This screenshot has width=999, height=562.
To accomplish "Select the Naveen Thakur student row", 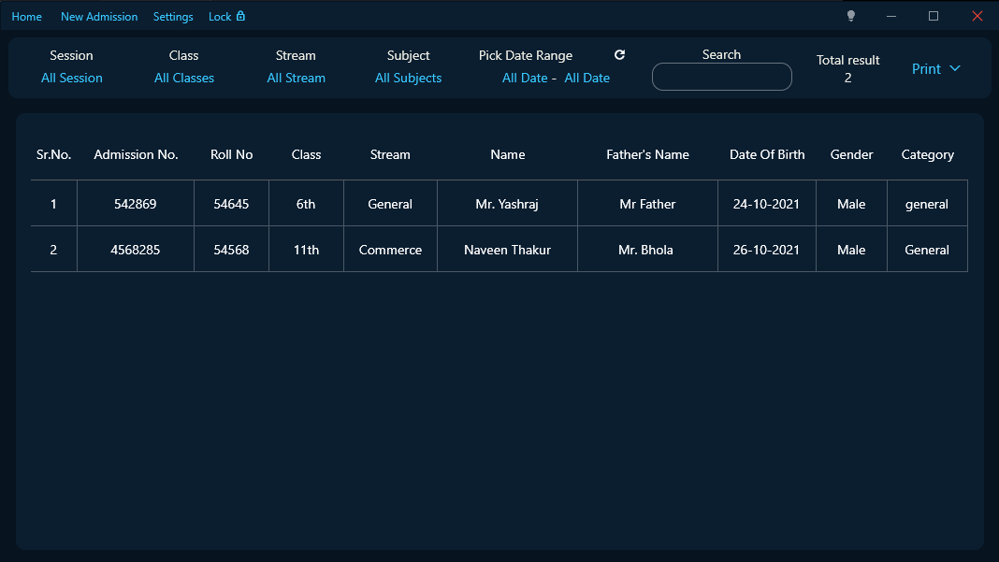I will point(507,250).
